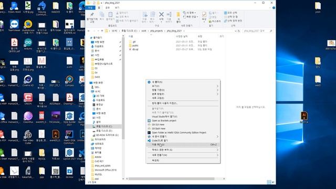
Task: Click the Paste icon in the ribbon
Action: [x=110, y=15]
